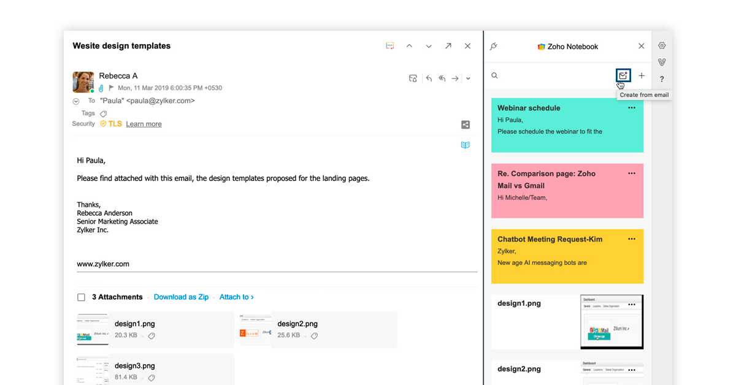Click the Reply all double-arrow icon
Image resolution: width=736 pixels, height=385 pixels.
coord(442,78)
